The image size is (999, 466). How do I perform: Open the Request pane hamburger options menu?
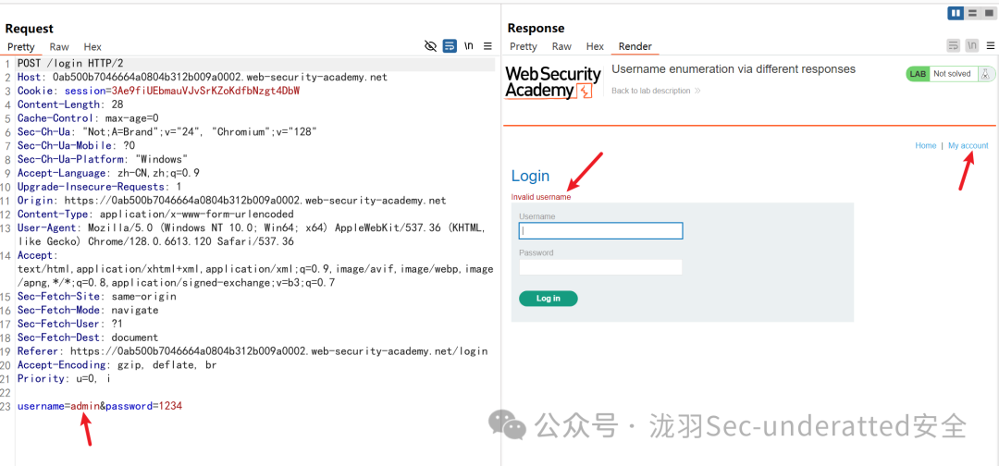point(487,46)
